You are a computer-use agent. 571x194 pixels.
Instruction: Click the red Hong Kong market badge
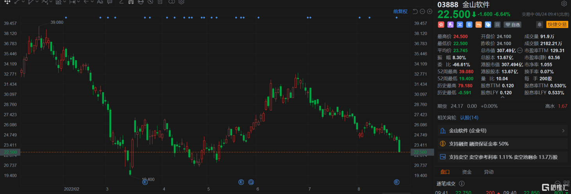pyautogui.click(x=441, y=25)
